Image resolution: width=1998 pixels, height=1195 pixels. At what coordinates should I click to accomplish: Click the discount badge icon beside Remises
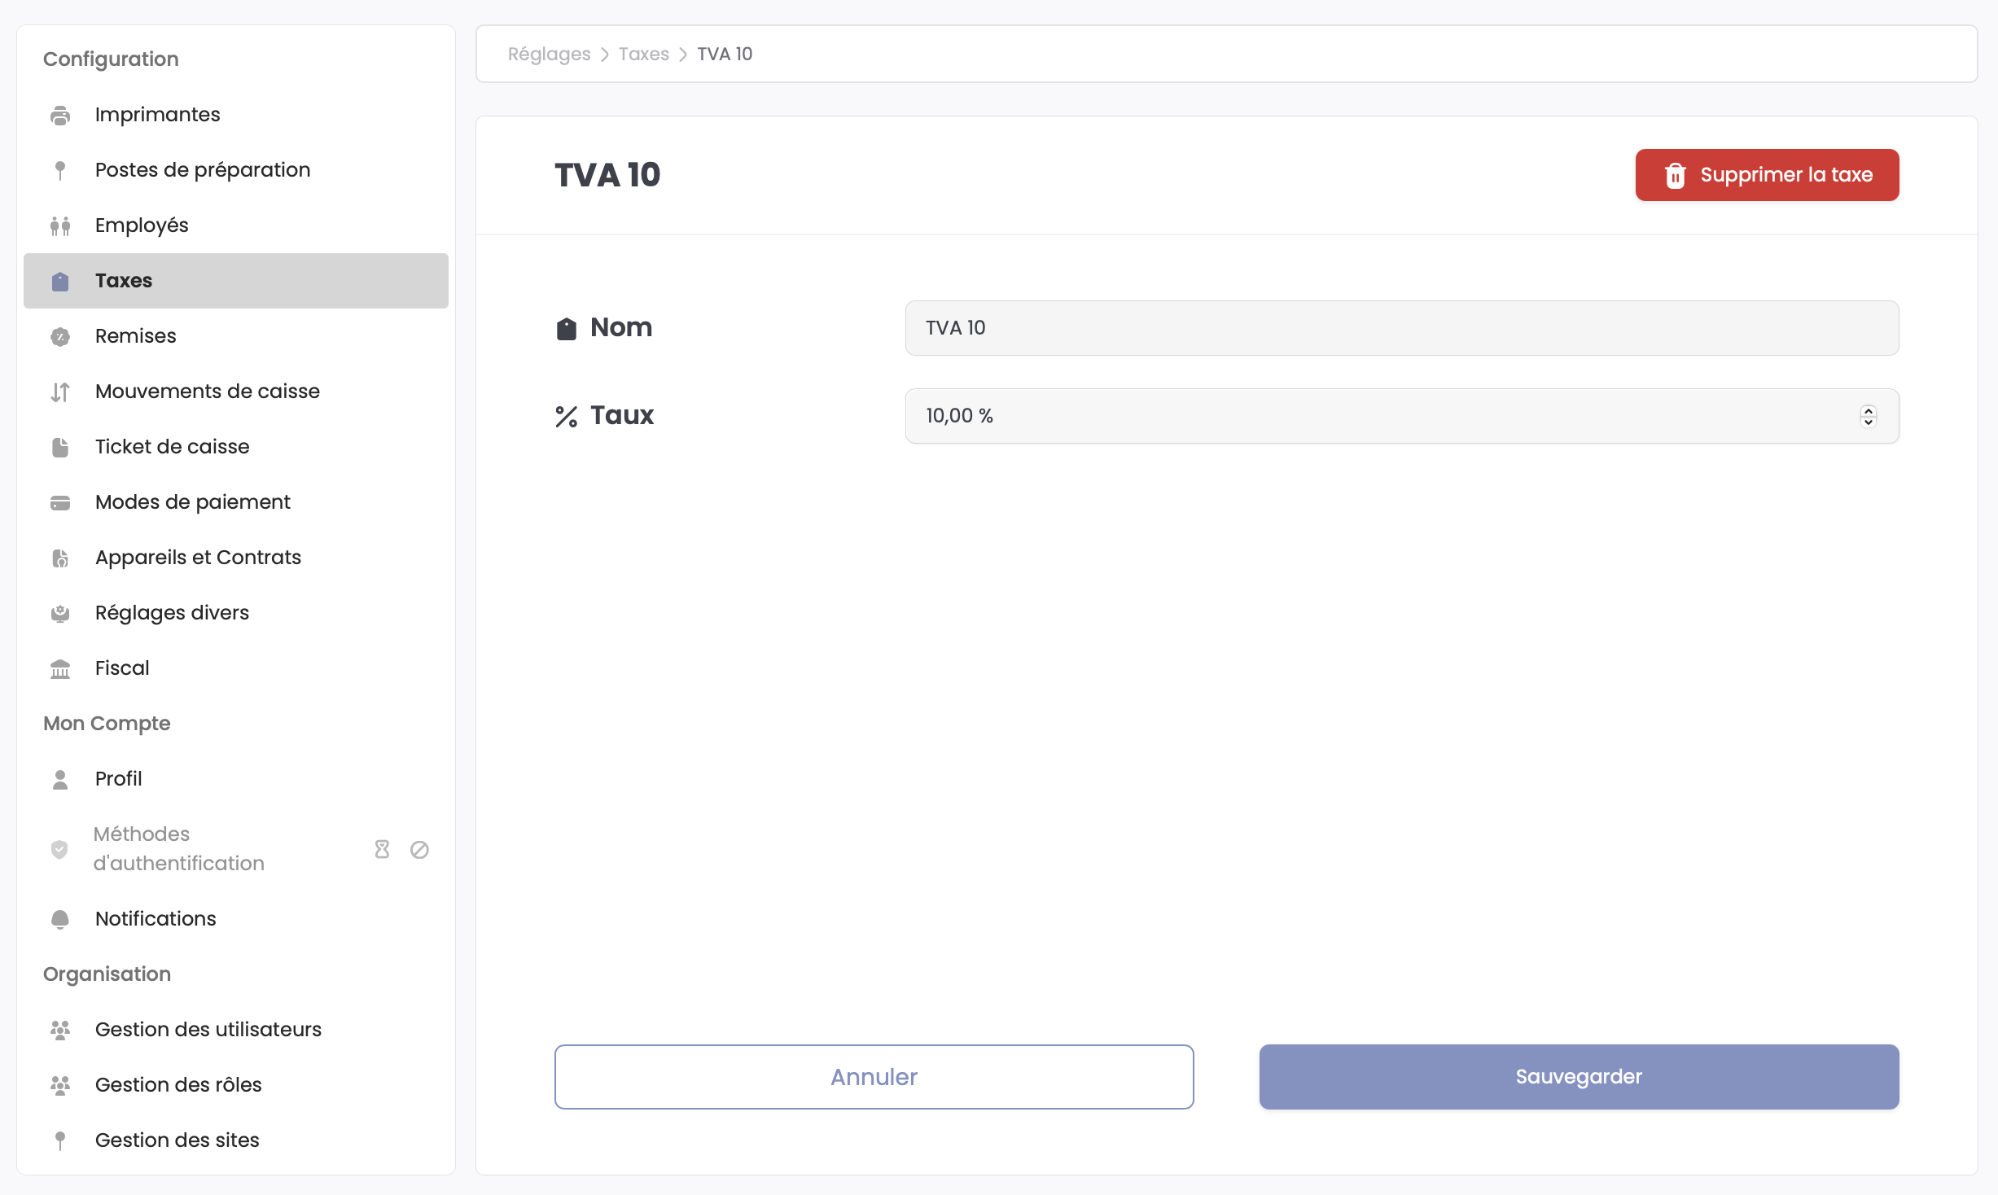click(x=60, y=337)
